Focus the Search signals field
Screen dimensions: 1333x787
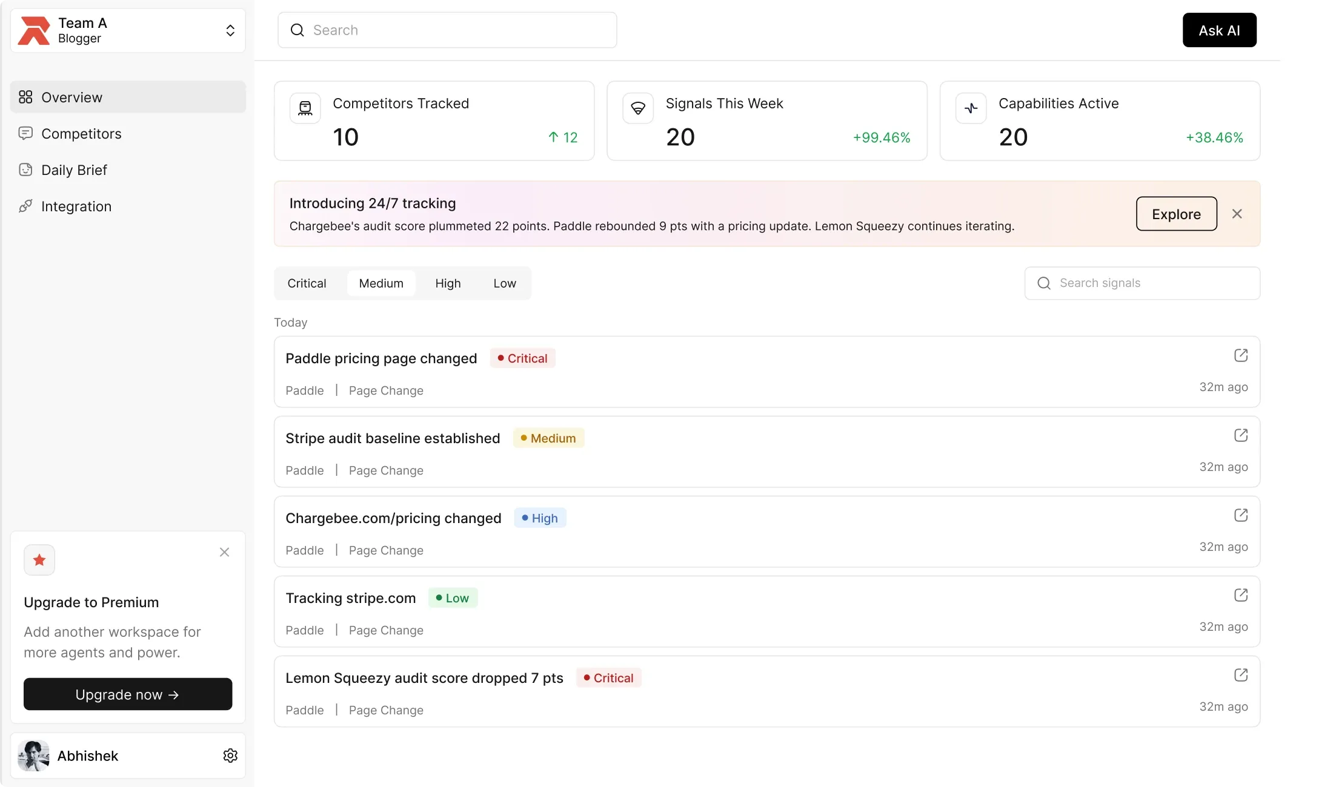[1142, 283]
